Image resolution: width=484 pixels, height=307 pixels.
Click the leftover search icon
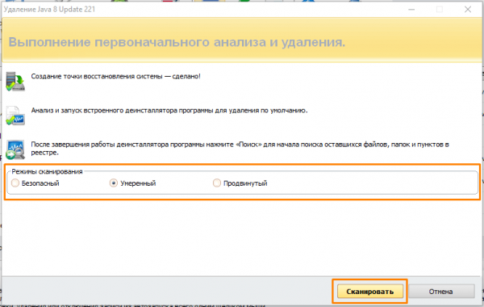15,149
